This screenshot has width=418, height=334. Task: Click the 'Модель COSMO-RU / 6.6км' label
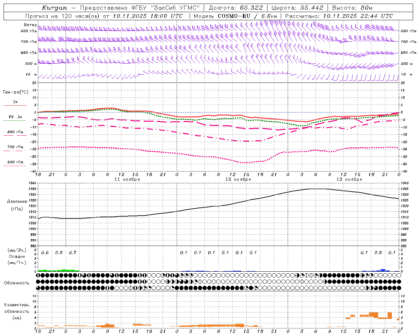click(x=235, y=16)
